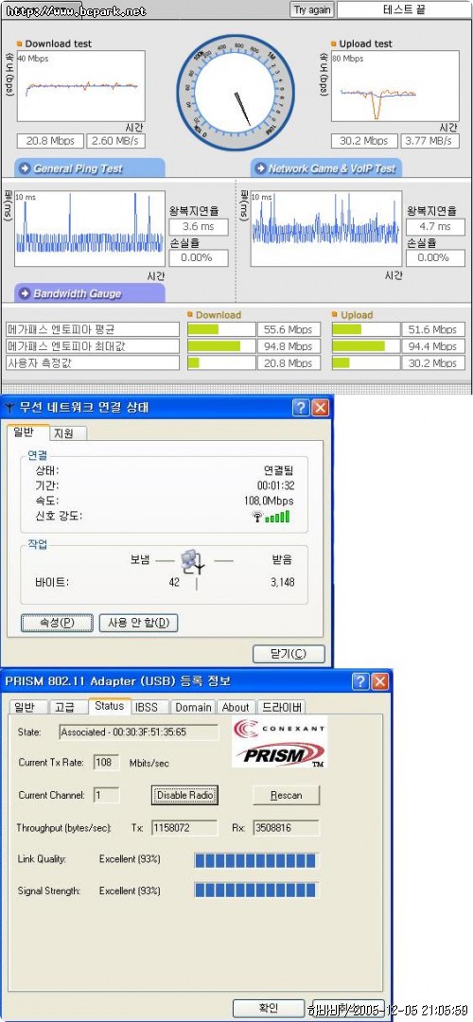Select the 2.60 MB/s download field

tap(115, 141)
